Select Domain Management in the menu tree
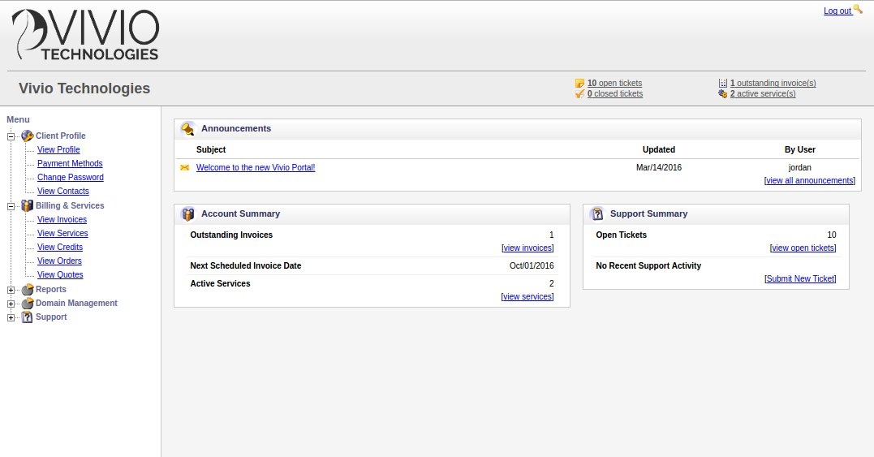 (x=76, y=304)
